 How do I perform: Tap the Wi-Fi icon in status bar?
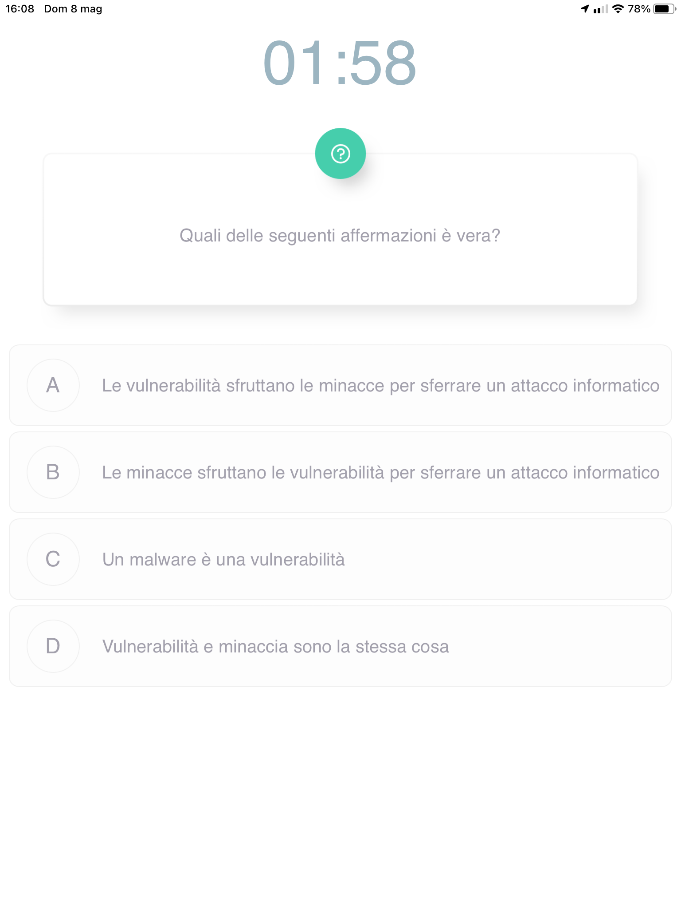tap(618, 9)
